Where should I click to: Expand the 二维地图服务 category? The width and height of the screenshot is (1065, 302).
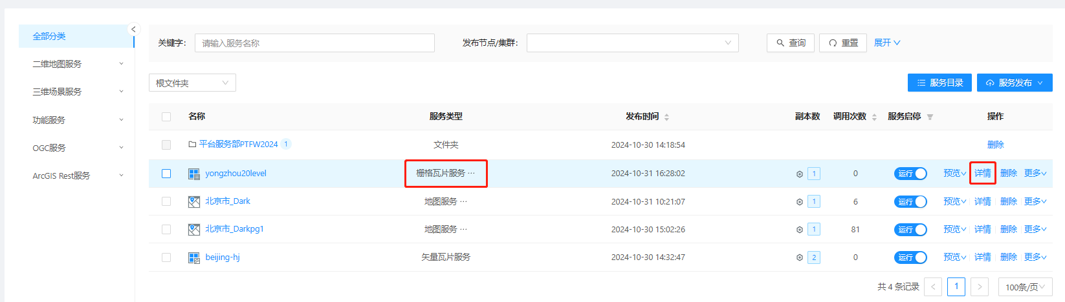pos(76,64)
